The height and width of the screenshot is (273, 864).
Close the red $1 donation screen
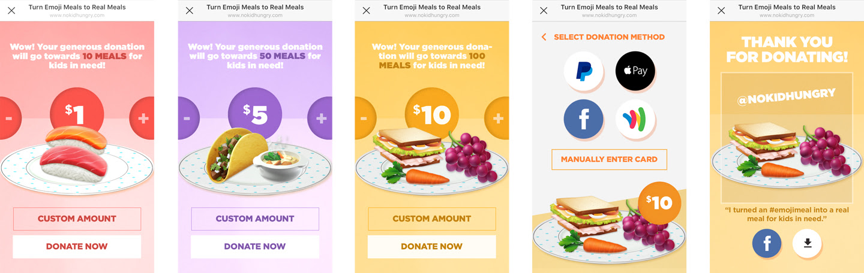(11, 11)
